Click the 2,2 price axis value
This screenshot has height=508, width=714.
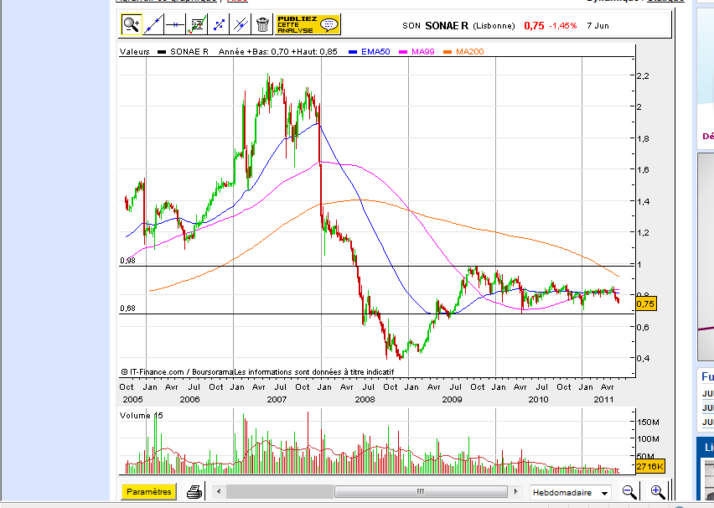click(643, 76)
